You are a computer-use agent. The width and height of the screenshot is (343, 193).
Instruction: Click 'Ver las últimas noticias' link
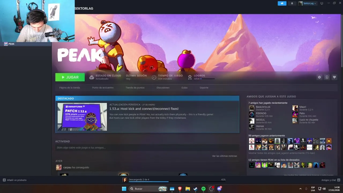[224, 156]
